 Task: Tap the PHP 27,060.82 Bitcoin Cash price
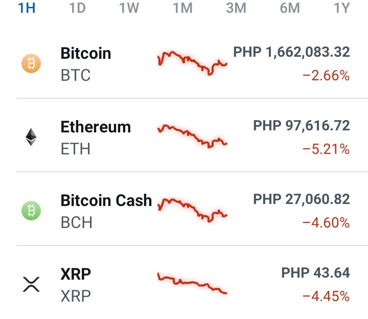(x=302, y=199)
